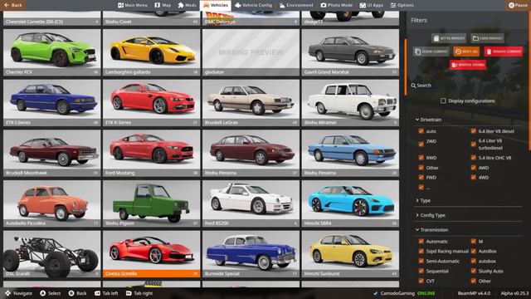Screen dimensions: 531x299
Task: Click the Select hint in the bottom bar
Action: pos(51,293)
